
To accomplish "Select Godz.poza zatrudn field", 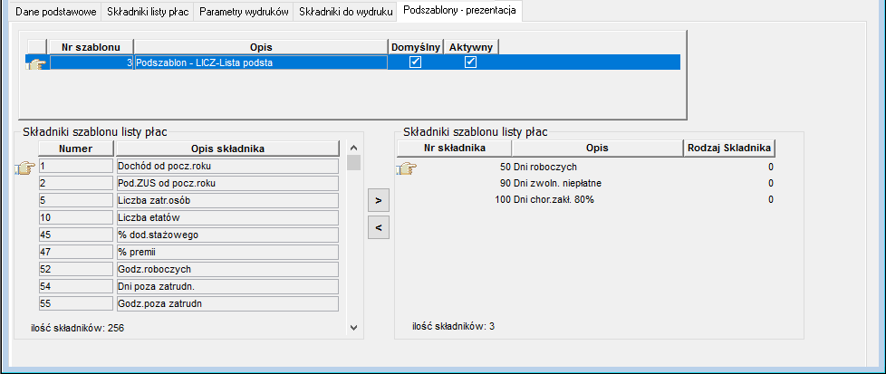I will [x=227, y=304].
